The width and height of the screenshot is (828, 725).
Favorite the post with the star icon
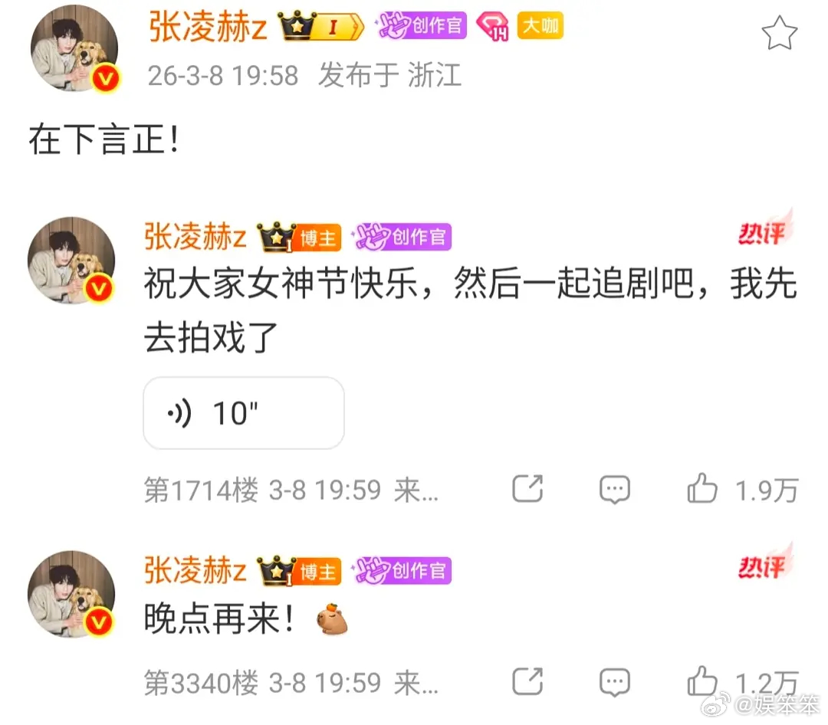tap(779, 33)
